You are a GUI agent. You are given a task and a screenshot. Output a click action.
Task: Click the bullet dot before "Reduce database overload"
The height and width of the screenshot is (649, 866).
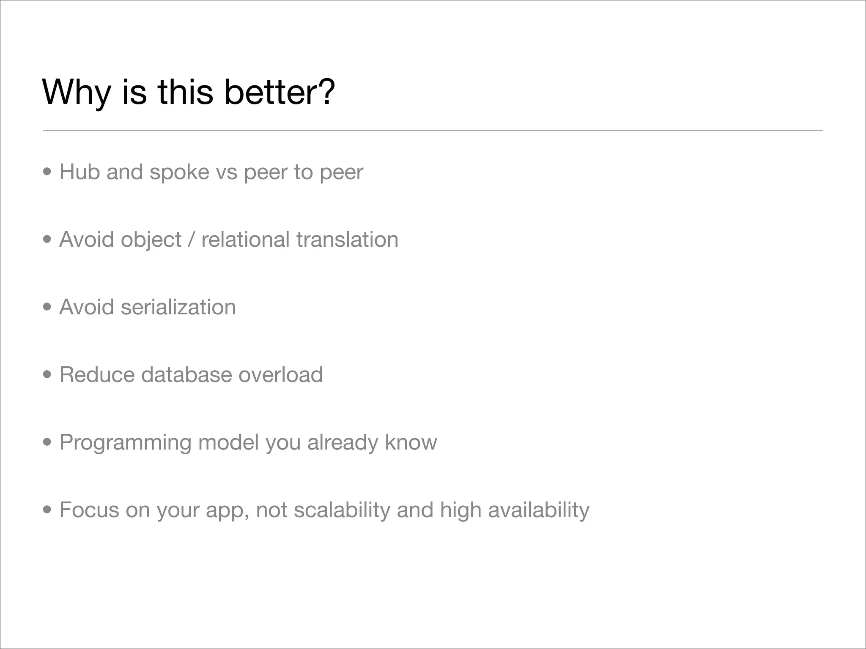coord(47,375)
